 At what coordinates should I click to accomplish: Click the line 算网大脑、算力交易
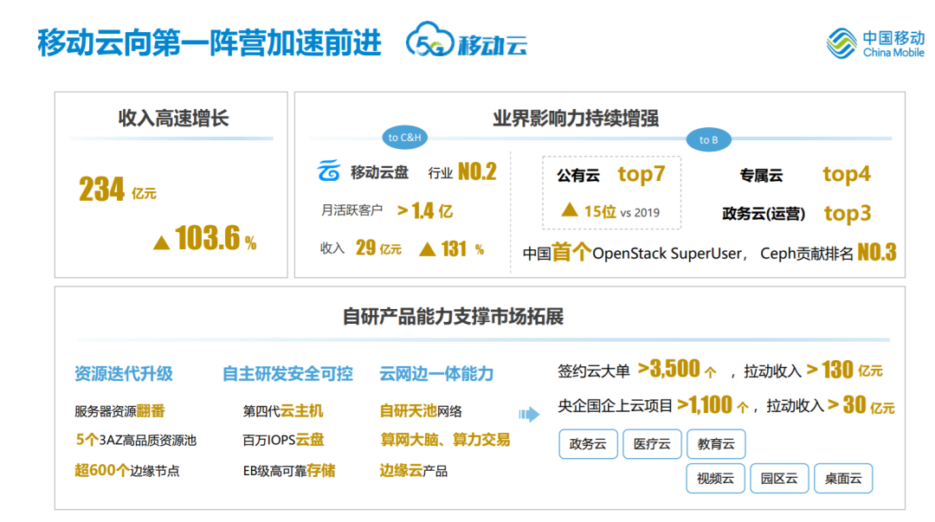click(445, 441)
